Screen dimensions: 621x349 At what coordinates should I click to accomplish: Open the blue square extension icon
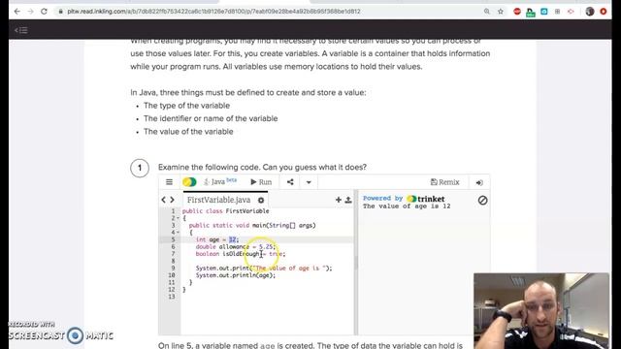click(x=544, y=12)
